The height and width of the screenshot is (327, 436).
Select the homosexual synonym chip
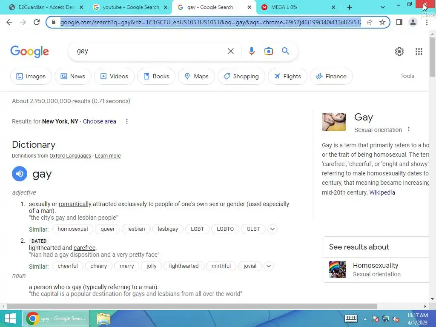72,229
